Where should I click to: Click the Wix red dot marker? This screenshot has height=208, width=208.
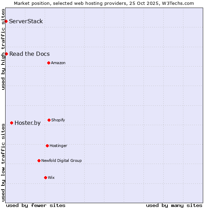pyautogui.click(x=45, y=177)
